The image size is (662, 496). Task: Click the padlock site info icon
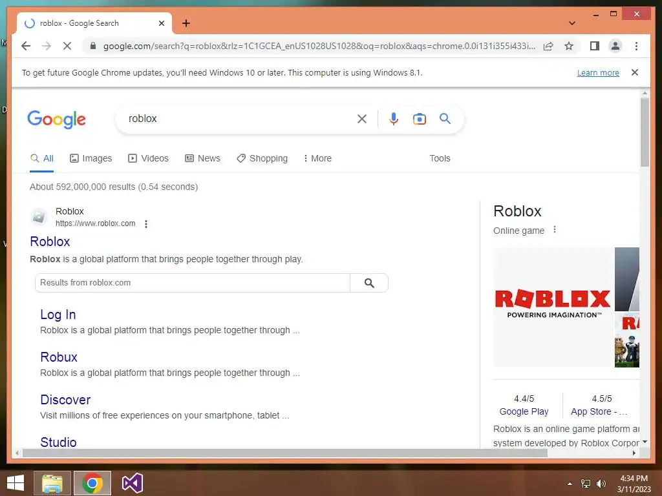click(93, 46)
